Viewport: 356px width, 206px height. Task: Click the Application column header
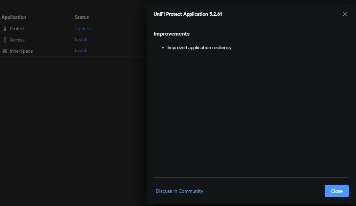(x=14, y=17)
